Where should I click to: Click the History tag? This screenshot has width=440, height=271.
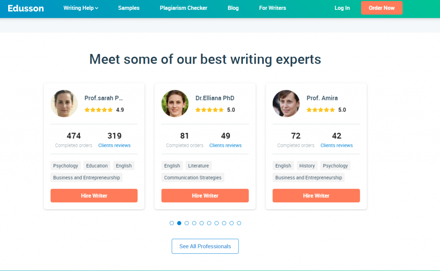(x=307, y=165)
